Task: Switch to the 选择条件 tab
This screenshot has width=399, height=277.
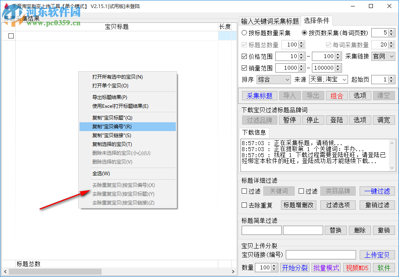Action: (317, 20)
